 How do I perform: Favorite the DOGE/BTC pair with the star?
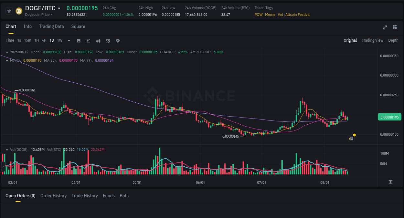9,11
